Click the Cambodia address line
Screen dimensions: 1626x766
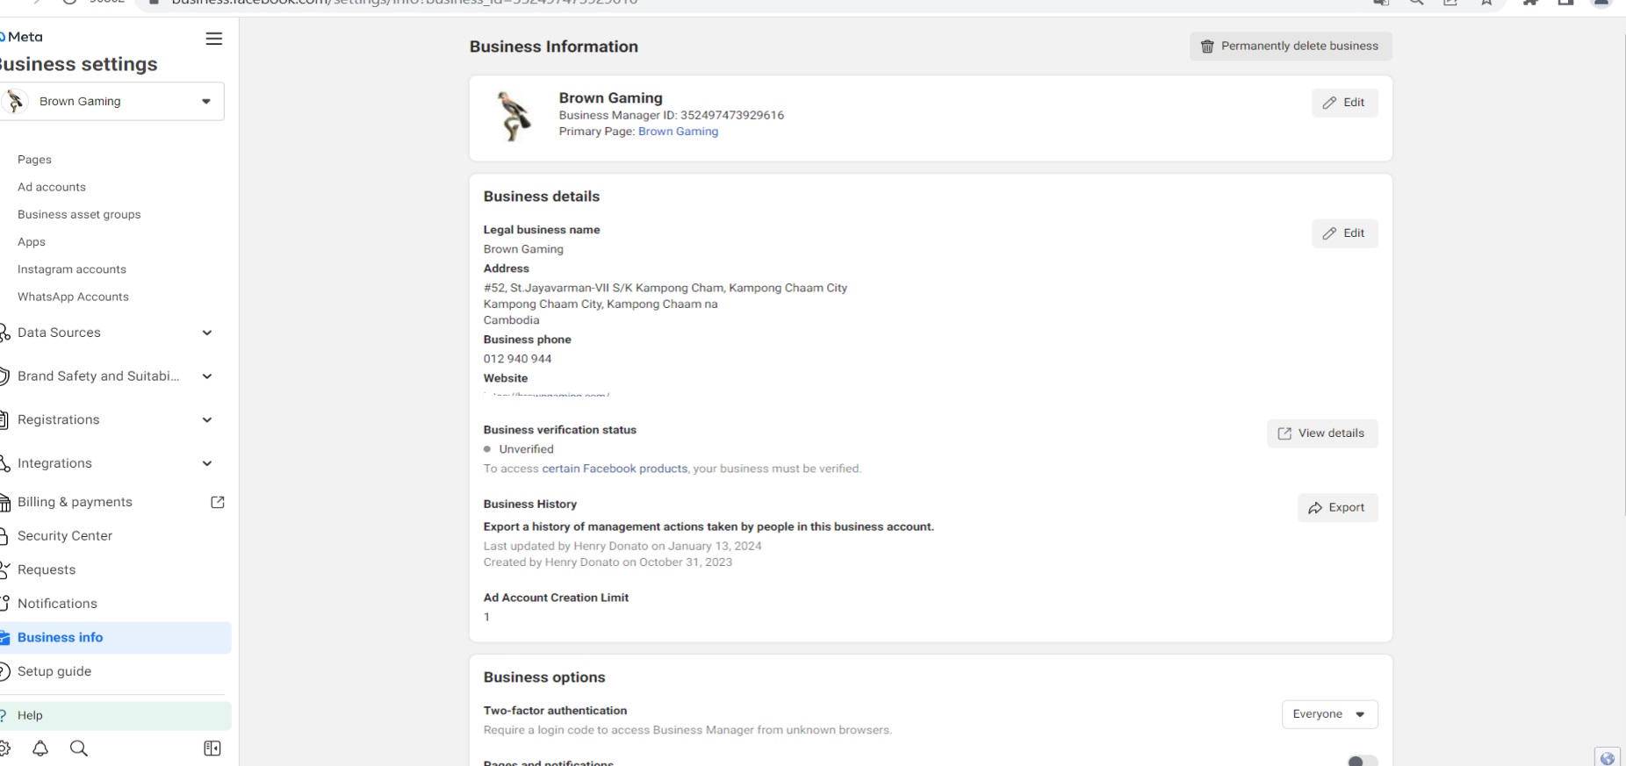click(x=511, y=320)
